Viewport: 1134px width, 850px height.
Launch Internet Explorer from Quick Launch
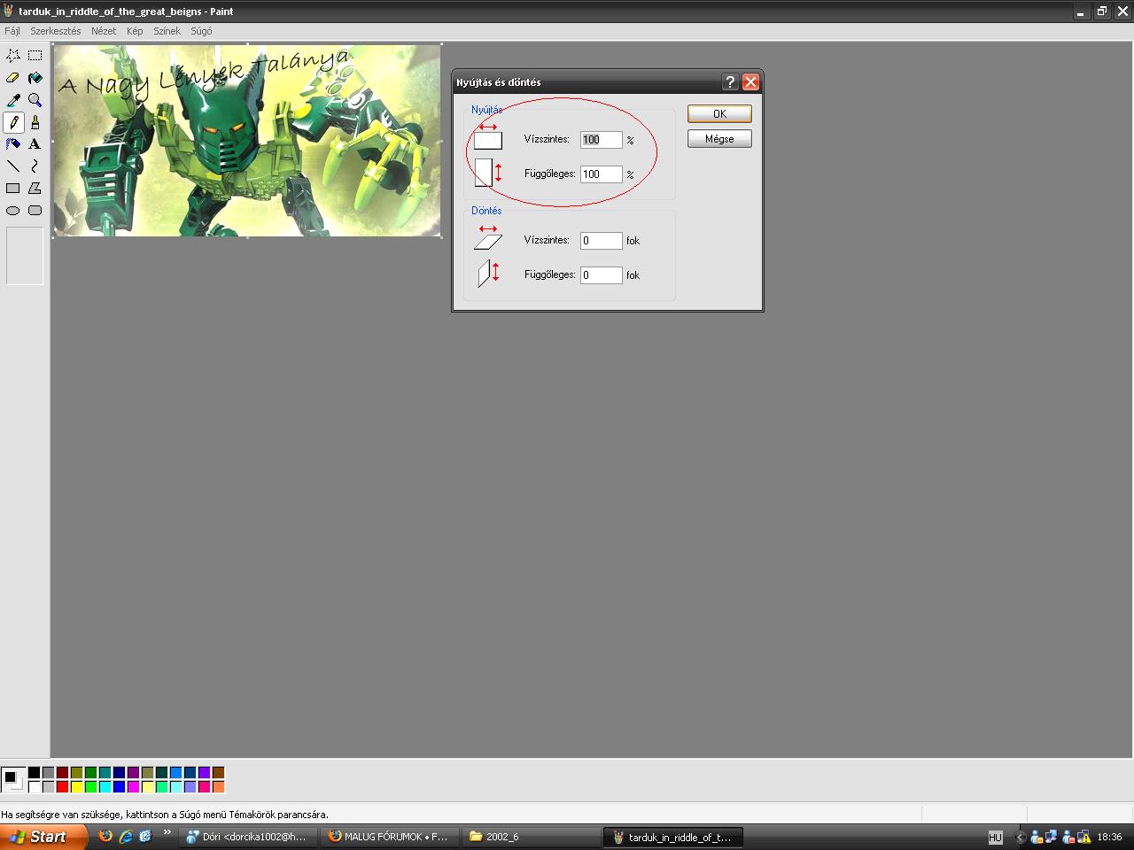(126, 836)
